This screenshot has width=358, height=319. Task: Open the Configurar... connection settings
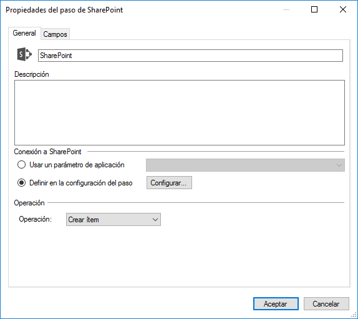pyautogui.click(x=169, y=183)
